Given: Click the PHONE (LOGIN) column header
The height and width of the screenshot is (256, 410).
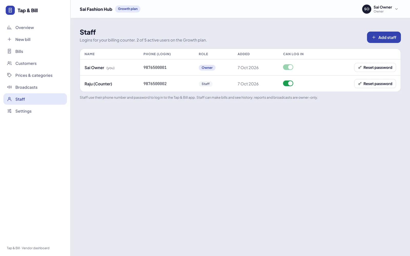Looking at the screenshot, I should (x=157, y=54).
